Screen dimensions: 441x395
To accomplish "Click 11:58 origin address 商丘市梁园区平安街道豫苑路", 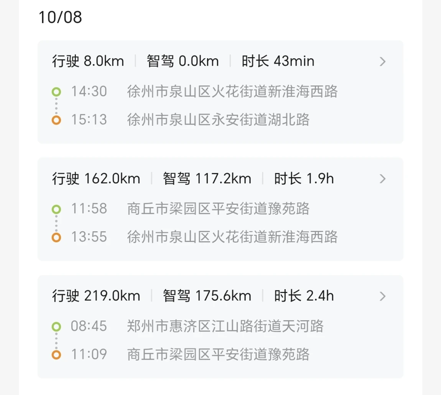I will [x=218, y=209].
